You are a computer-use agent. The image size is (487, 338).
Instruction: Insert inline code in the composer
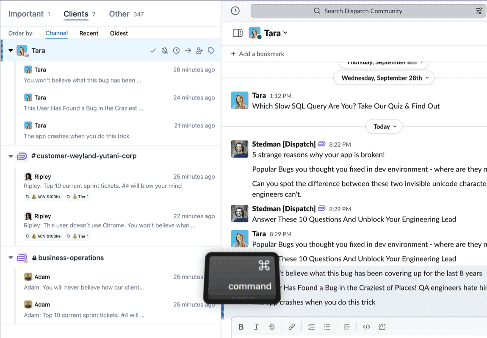point(366,327)
